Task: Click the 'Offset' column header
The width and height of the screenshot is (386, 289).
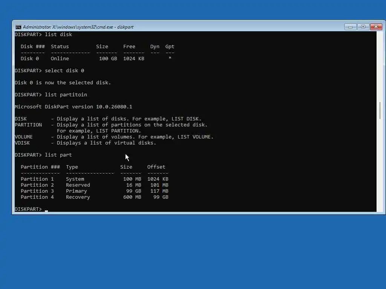Action: 156,167
